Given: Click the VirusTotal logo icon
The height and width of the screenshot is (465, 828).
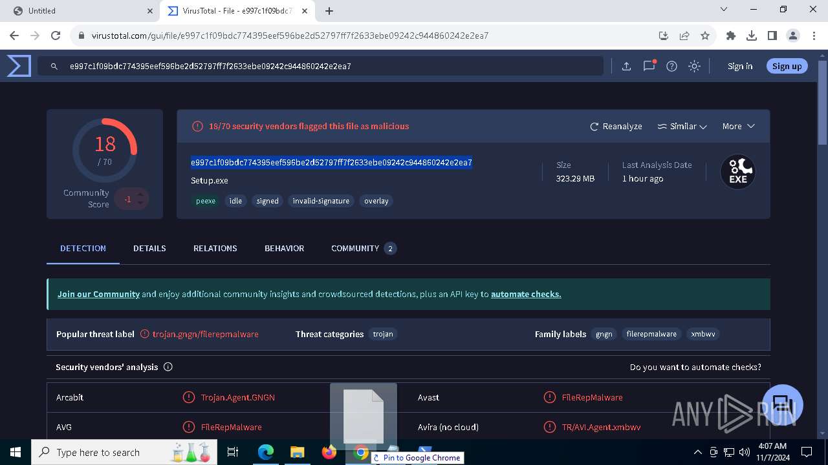Looking at the screenshot, I should coord(19,66).
